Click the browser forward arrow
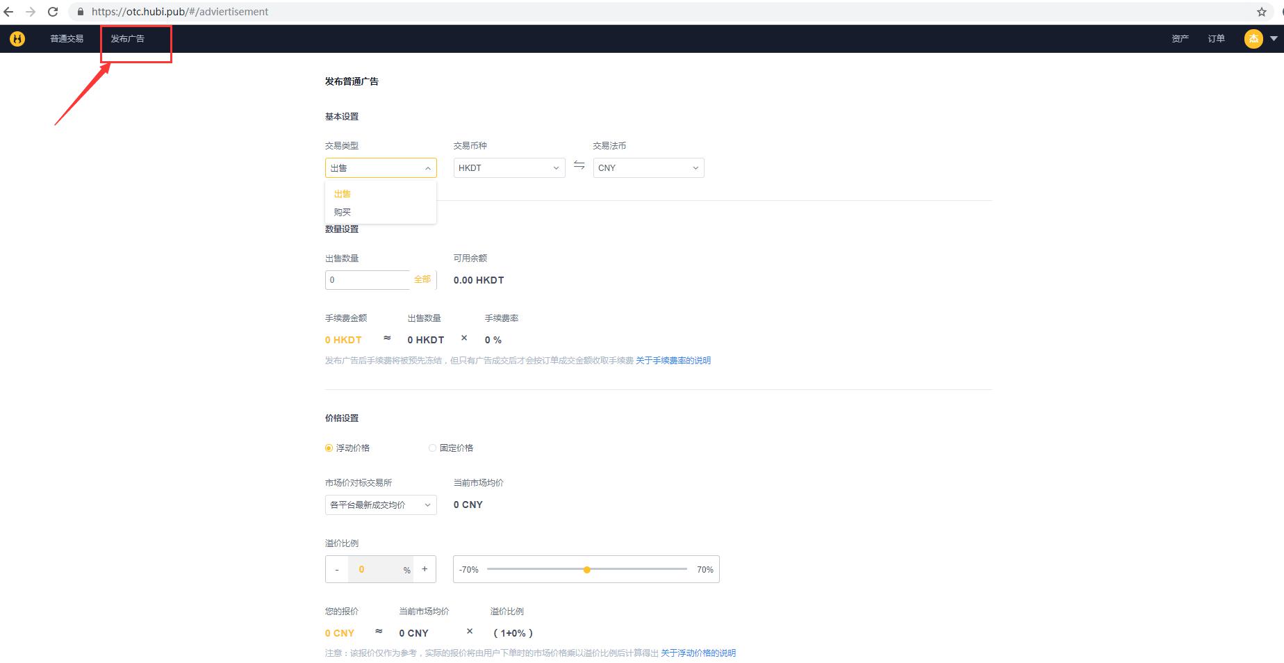The height and width of the screenshot is (663, 1284). (x=31, y=12)
